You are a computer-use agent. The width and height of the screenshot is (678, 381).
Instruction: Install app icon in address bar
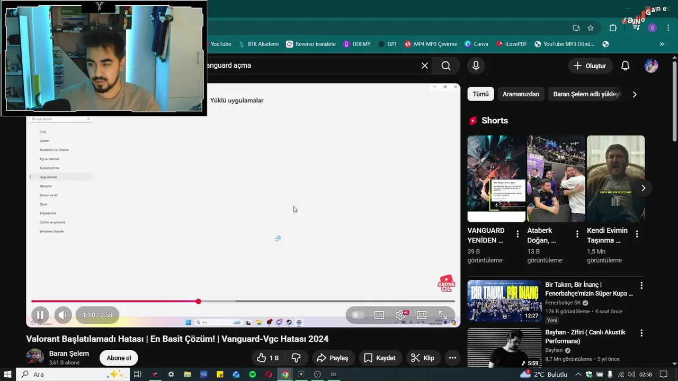tap(576, 28)
